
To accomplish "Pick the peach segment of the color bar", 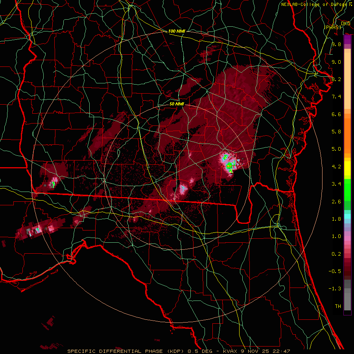I will point(347,81).
